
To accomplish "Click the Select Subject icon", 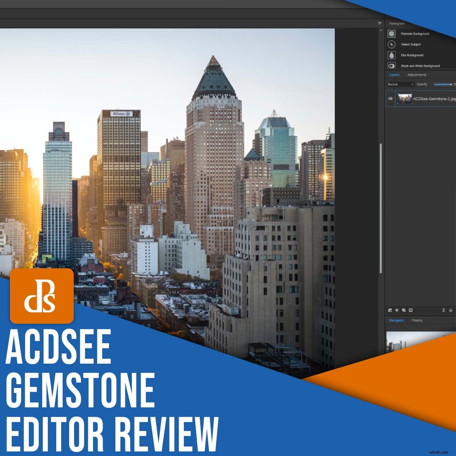I will click(x=391, y=45).
